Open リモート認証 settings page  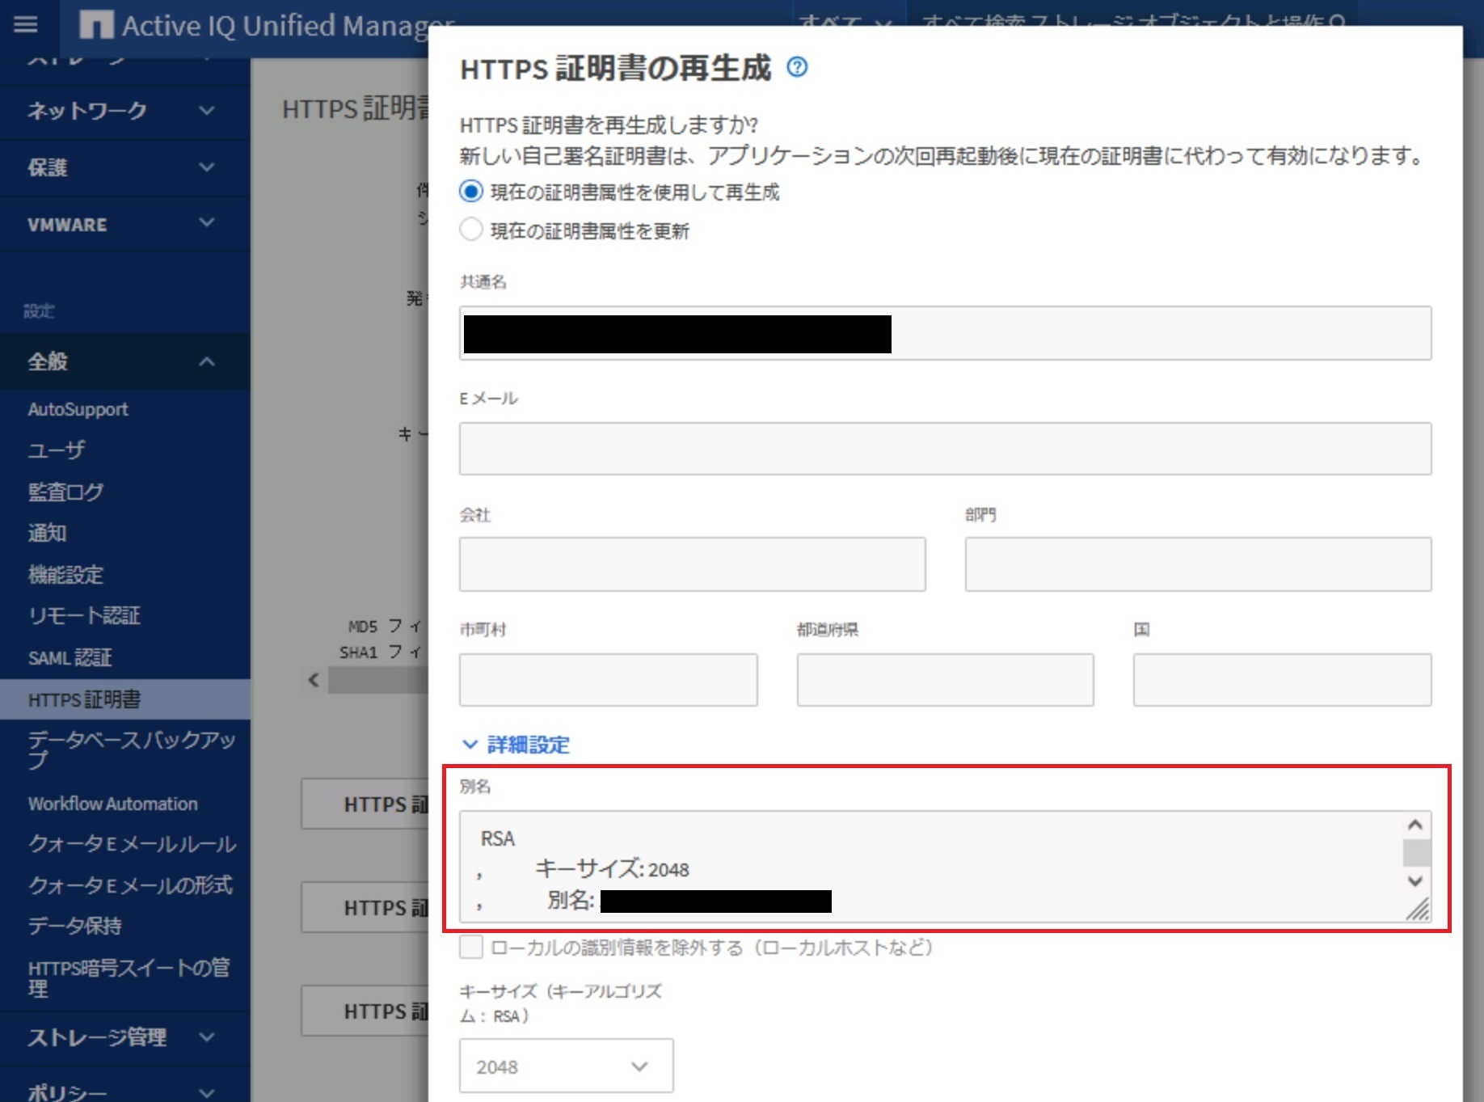(84, 616)
